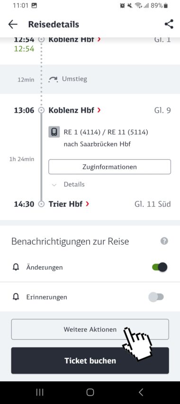
Task: Tap the Android home button
Action: click(x=90, y=392)
